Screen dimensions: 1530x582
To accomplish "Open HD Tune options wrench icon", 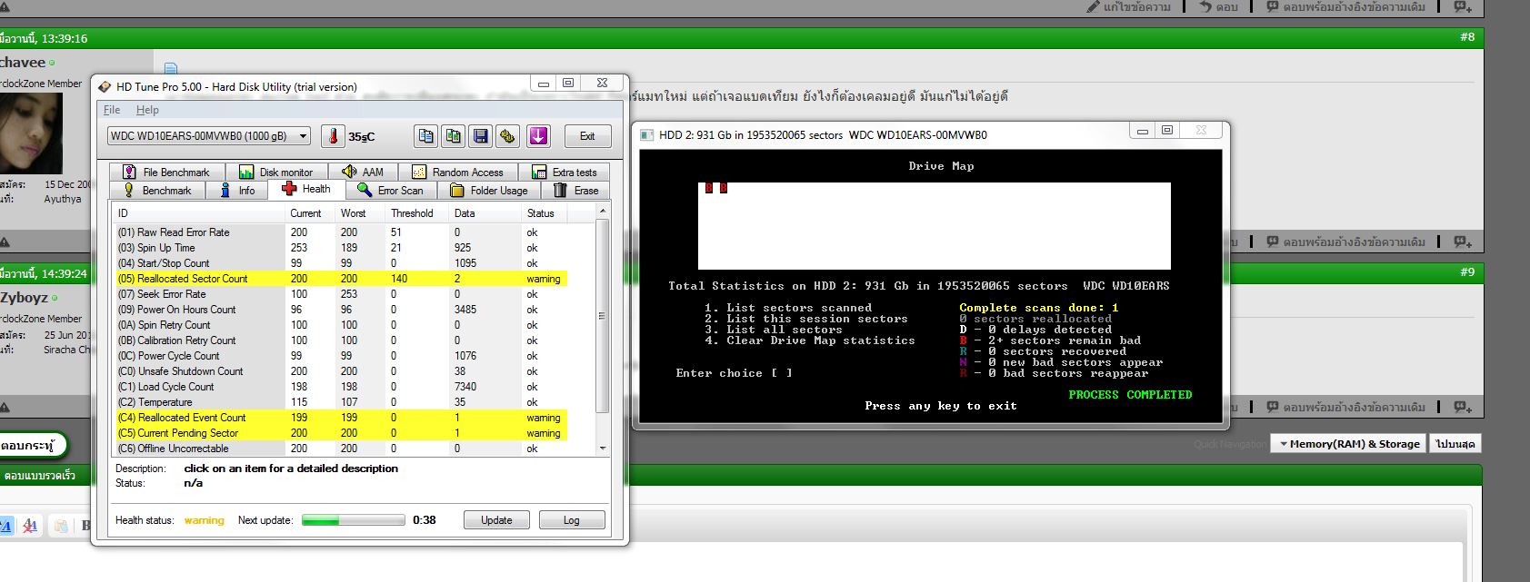I will [508, 136].
